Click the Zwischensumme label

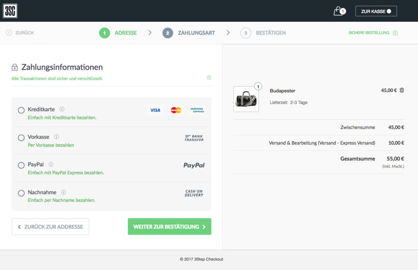tap(358, 127)
